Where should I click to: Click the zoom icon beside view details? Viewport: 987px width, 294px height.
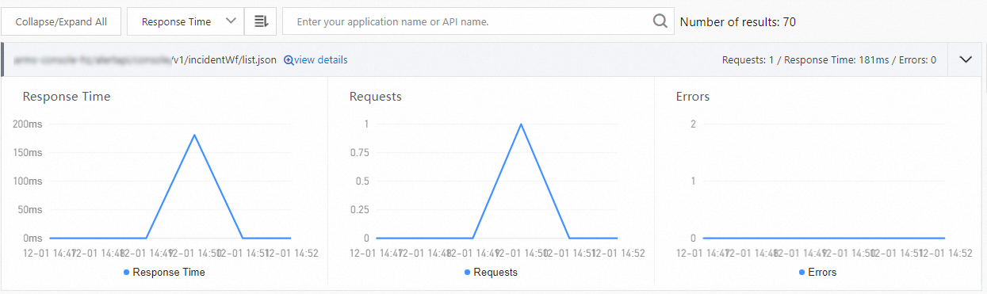tap(289, 60)
